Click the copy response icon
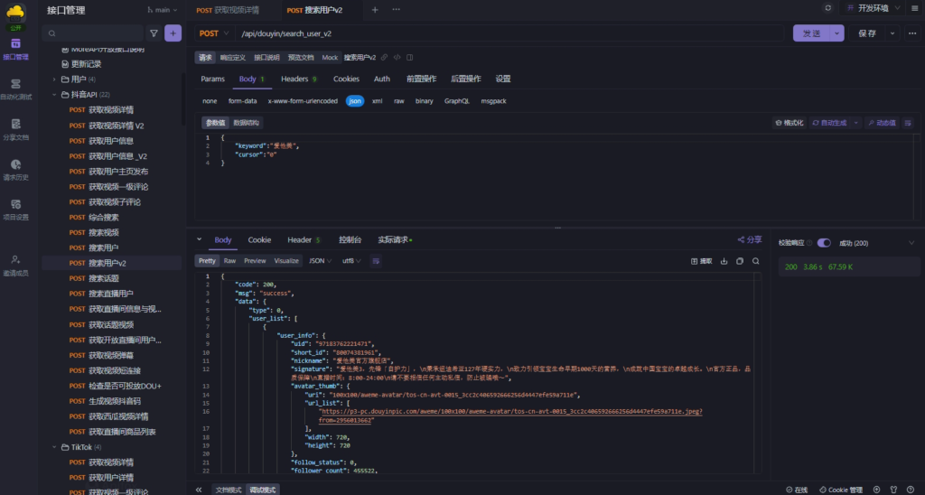Viewport: 925px width, 495px height. pyautogui.click(x=740, y=261)
